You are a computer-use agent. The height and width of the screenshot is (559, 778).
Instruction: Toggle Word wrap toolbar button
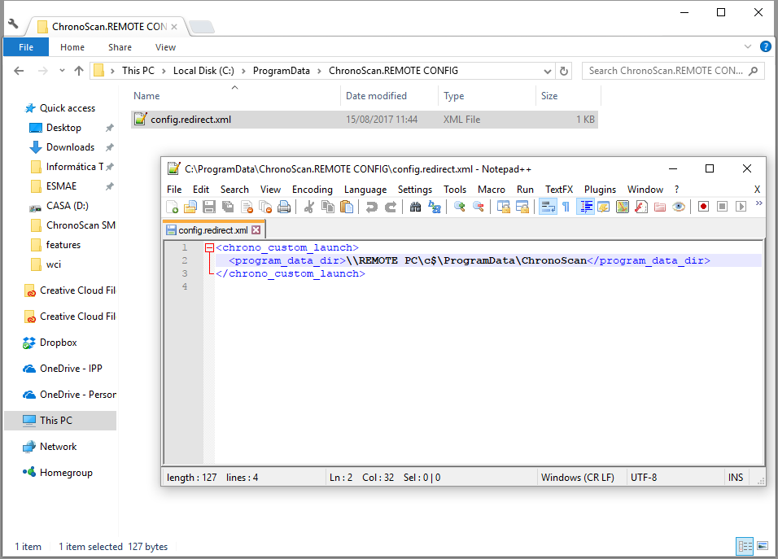click(x=548, y=207)
